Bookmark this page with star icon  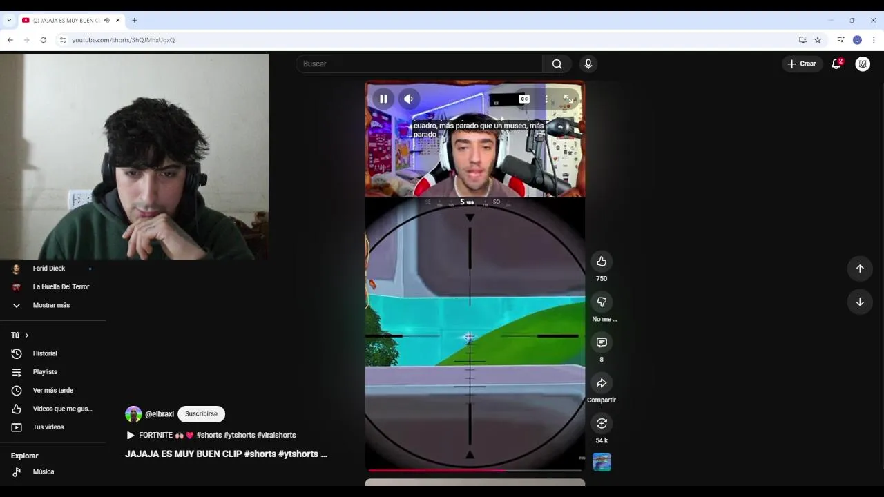tap(818, 40)
